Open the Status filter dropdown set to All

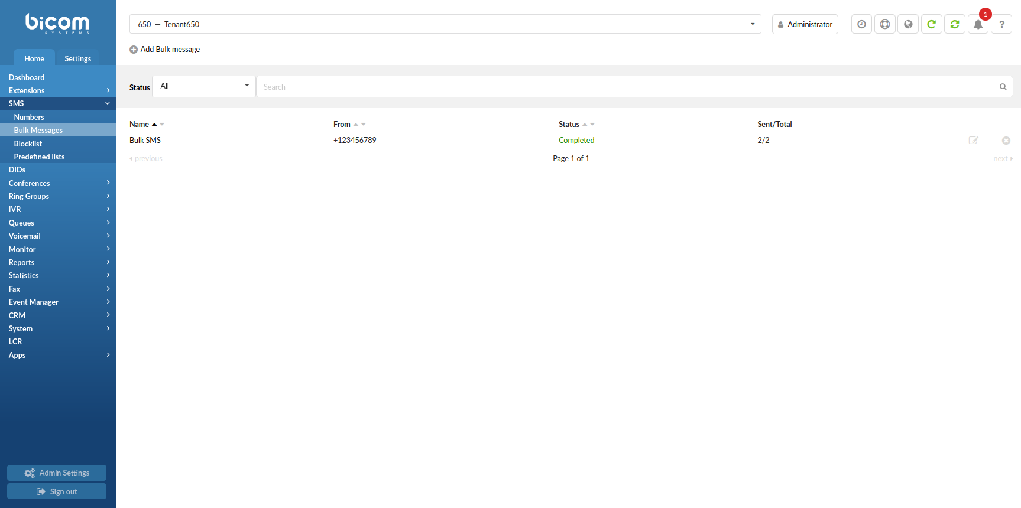point(204,86)
